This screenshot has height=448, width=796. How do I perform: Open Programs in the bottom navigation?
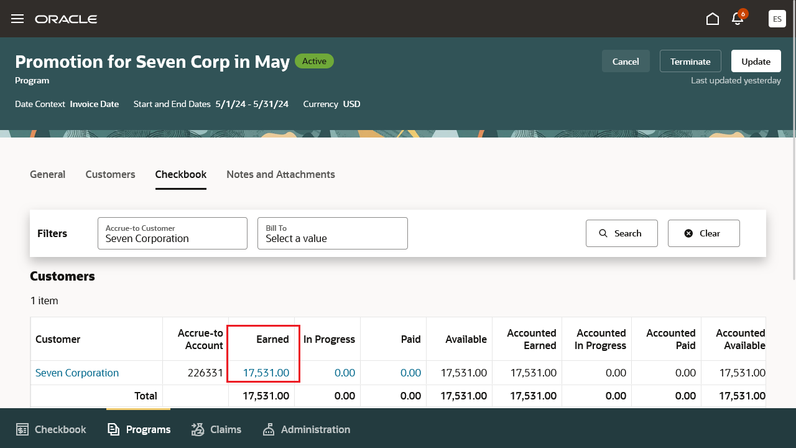(x=139, y=429)
